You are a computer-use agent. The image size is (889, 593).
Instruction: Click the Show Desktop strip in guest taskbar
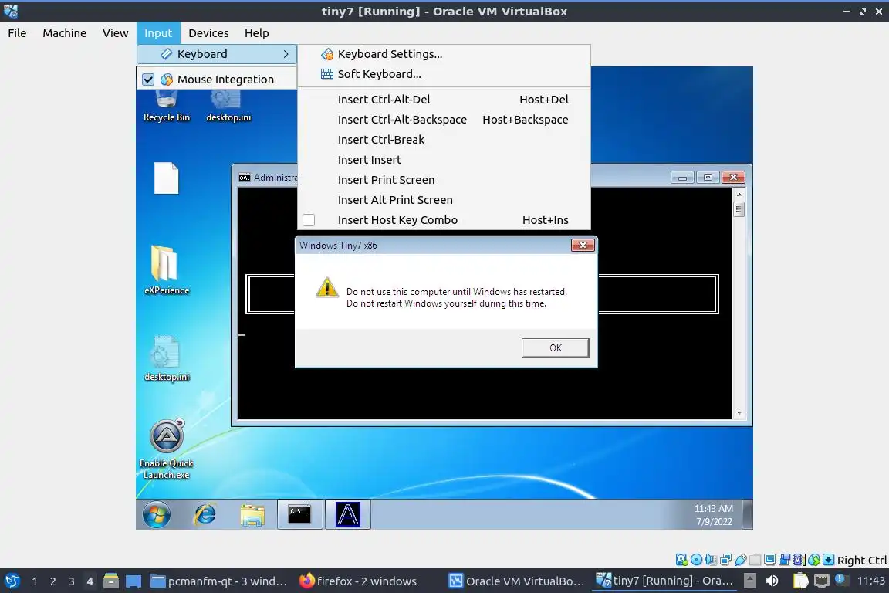747,515
